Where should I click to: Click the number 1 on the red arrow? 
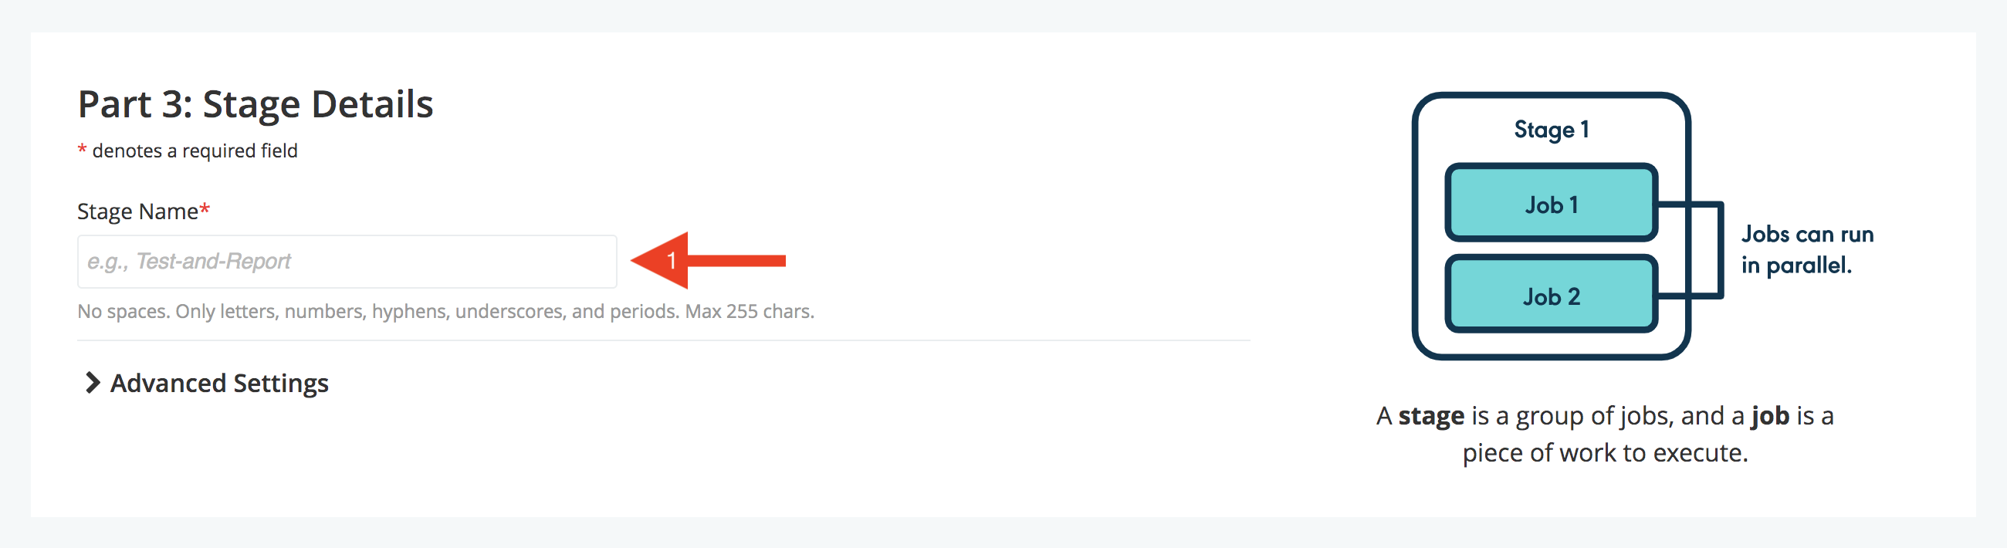671,261
